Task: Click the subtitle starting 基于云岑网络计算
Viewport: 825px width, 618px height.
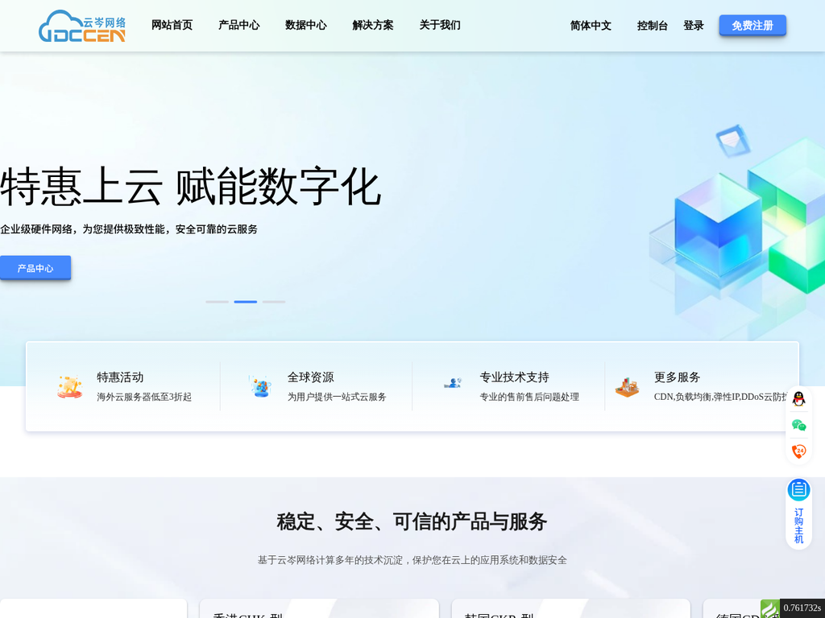Action: pos(412,560)
